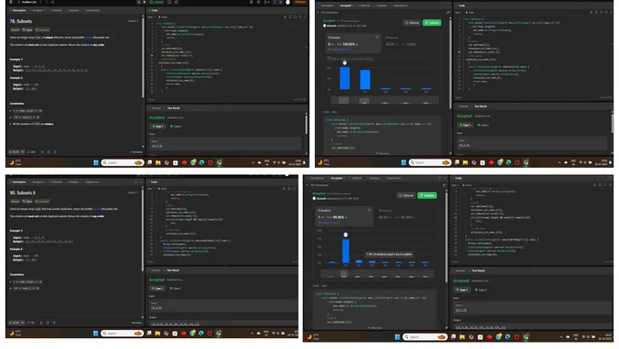Viewport: 619px width, 349px height.
Task: Open the Java language dropdown in the 90. Subsets II description editor
Action: (x=151, y=189)
